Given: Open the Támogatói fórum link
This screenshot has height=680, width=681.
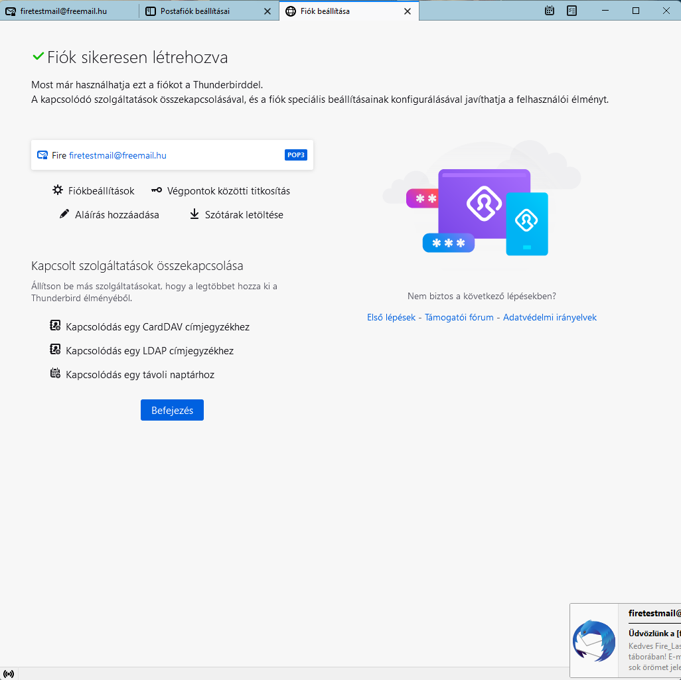Looking at the screenshot, I should (x=459, y=317).
